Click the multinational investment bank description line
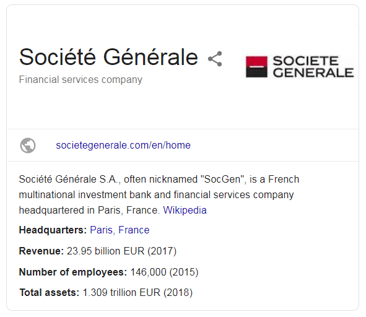 click(156, 194)
